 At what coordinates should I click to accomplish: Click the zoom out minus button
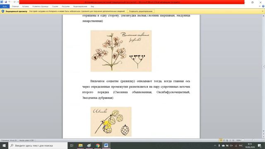click(243, 140)
